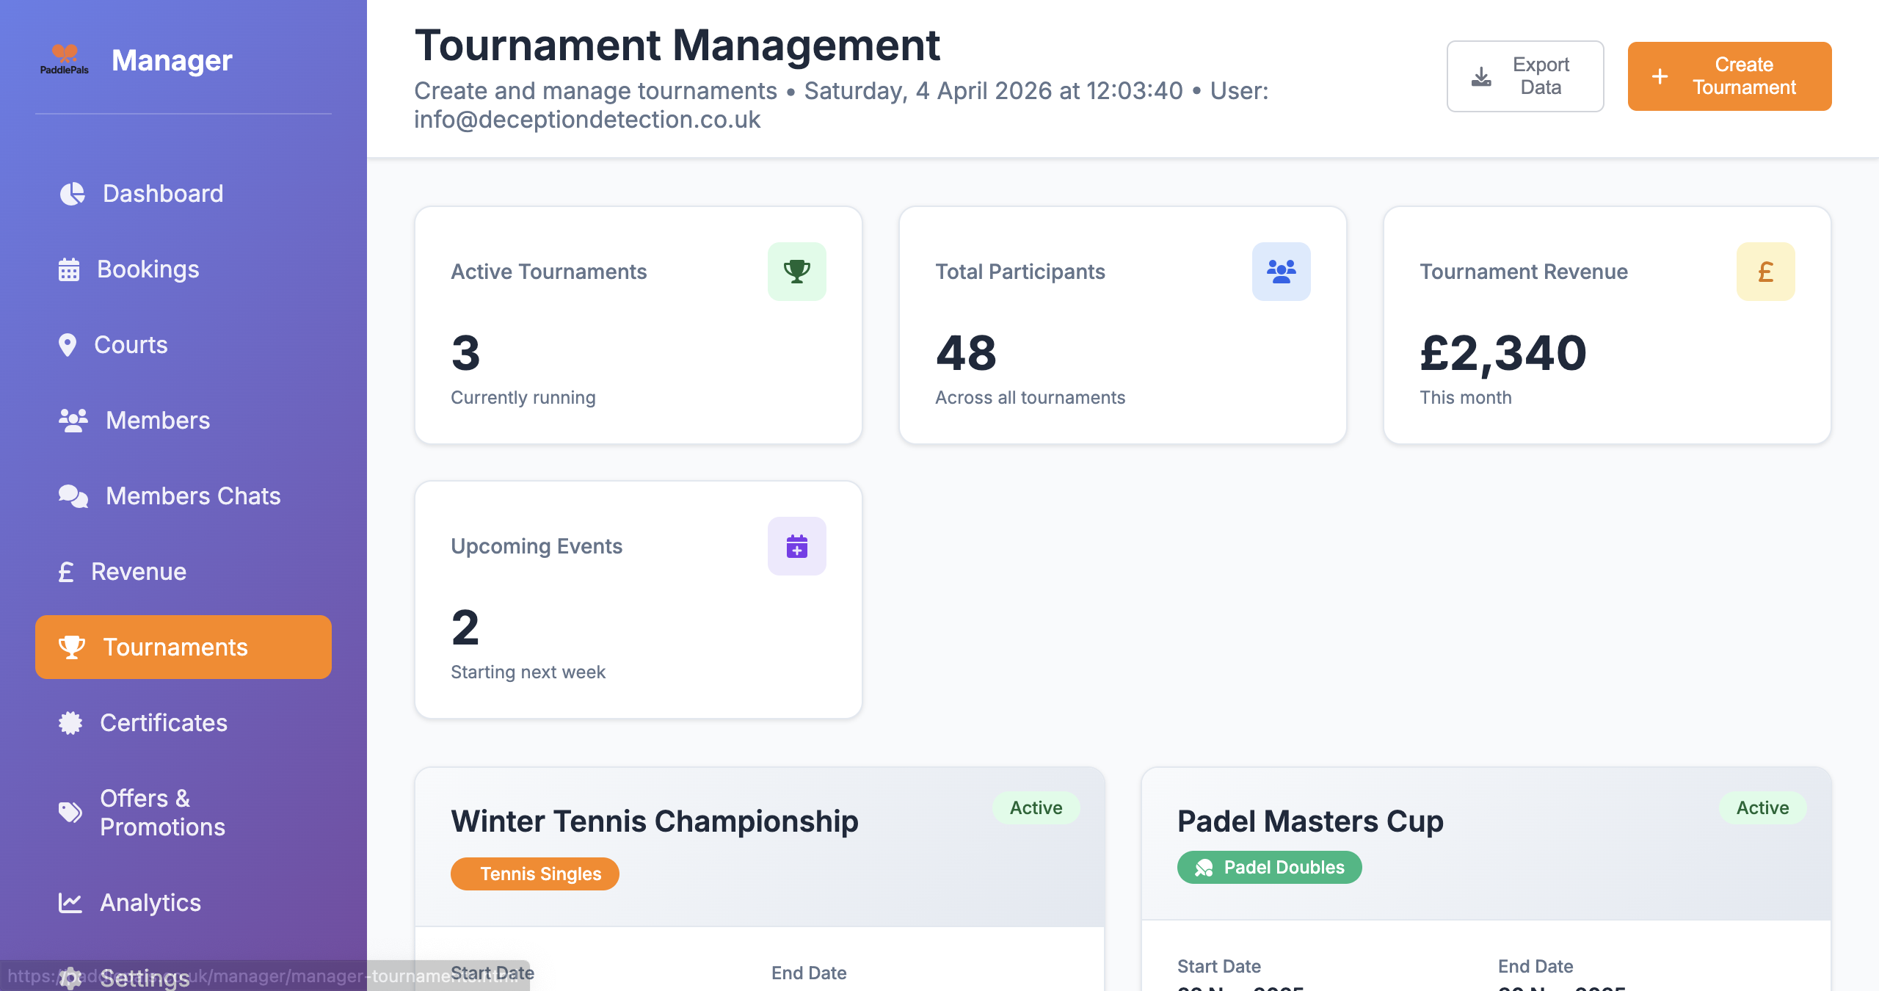Click the plus icon in Create Tournament button
Image resolution: width=1879 pixels, height=991 pixels.
pos(1660,76)
